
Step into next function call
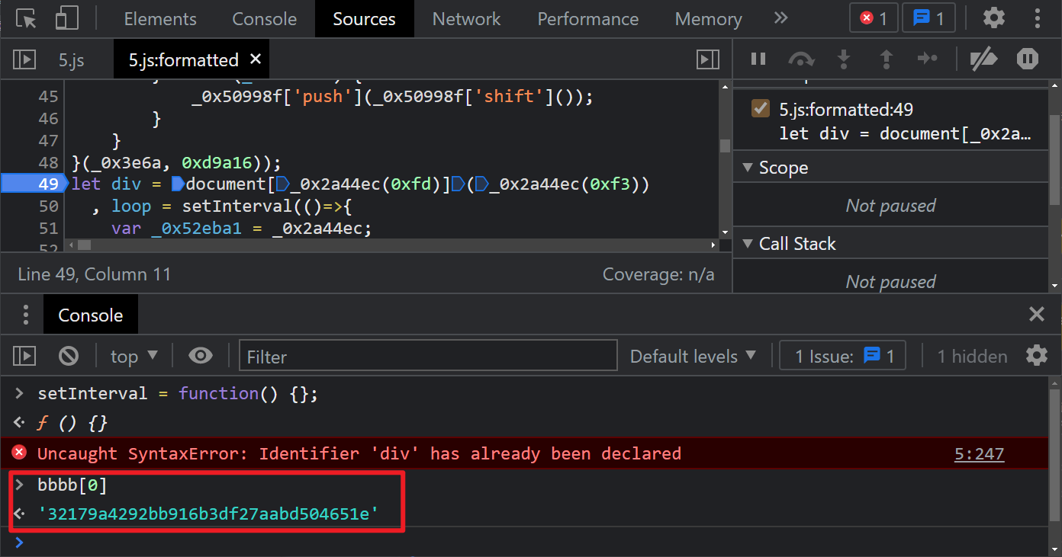pyautogui.click(x=844, y=59)
